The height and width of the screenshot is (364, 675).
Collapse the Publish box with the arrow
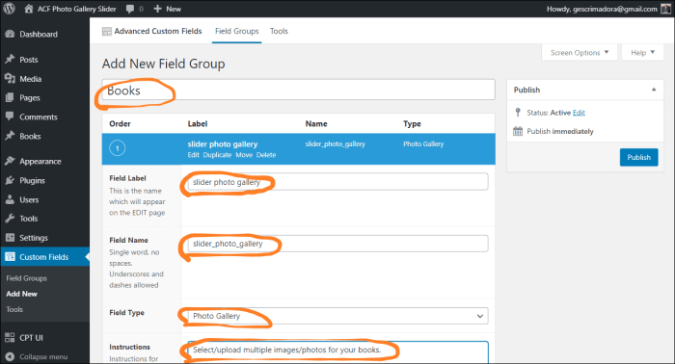[x=654, y=90]
